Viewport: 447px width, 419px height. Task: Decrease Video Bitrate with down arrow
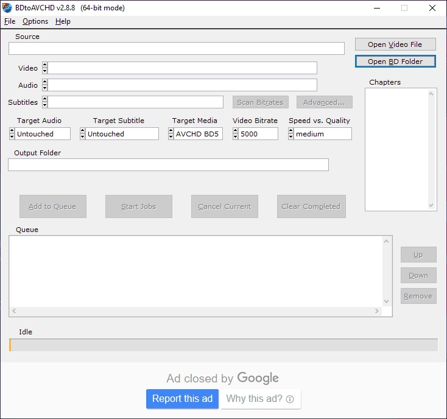pyautogui.click(x=235, y=137)
